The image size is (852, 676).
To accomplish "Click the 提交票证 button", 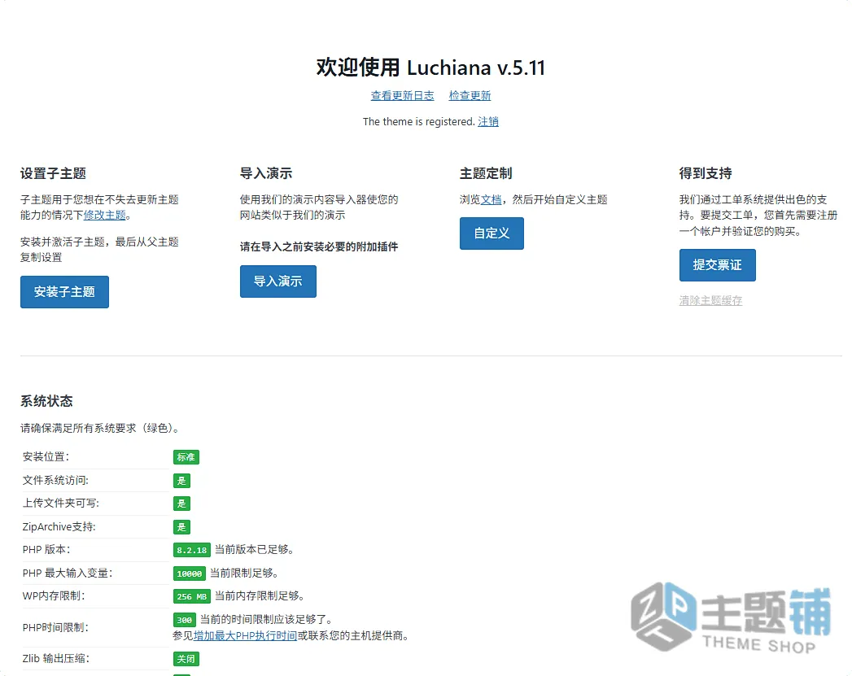I will [717, 265].
